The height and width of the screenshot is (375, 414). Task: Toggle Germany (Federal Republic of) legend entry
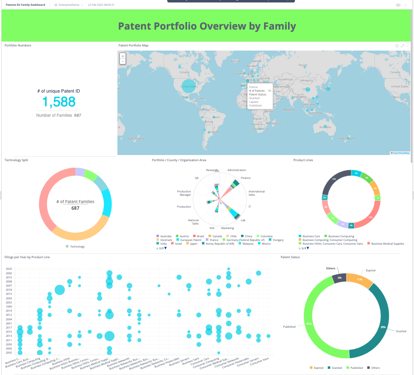click(x=244, y=240)
